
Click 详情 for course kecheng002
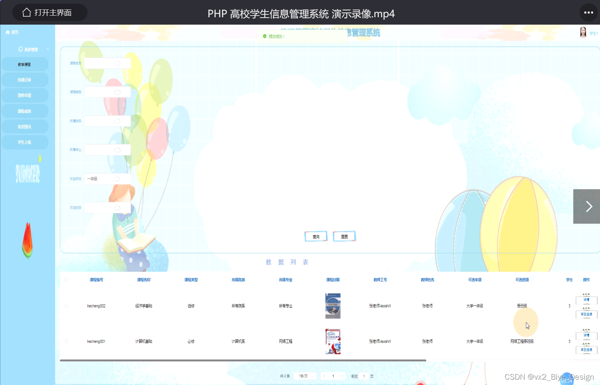coord(586,300)
